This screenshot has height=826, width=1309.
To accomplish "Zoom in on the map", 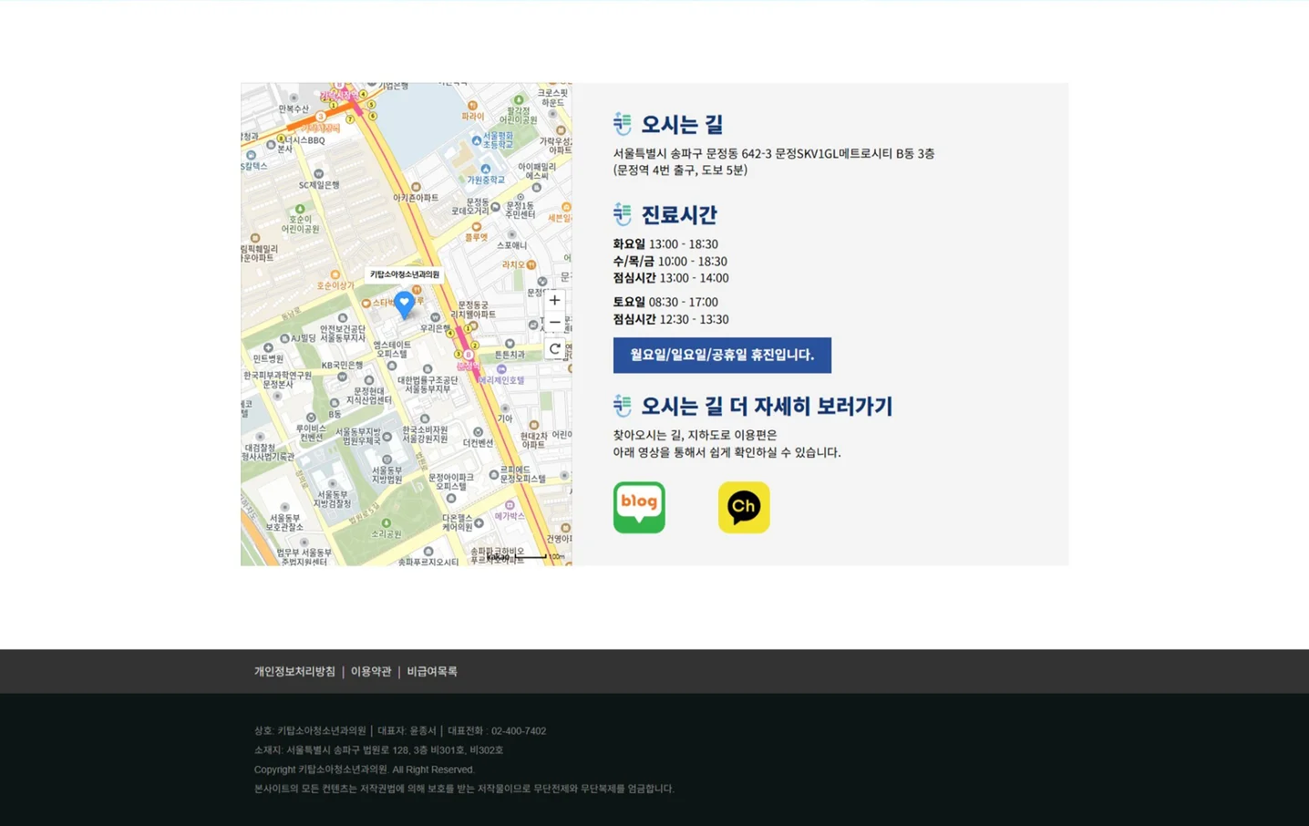I will point(554,300).
